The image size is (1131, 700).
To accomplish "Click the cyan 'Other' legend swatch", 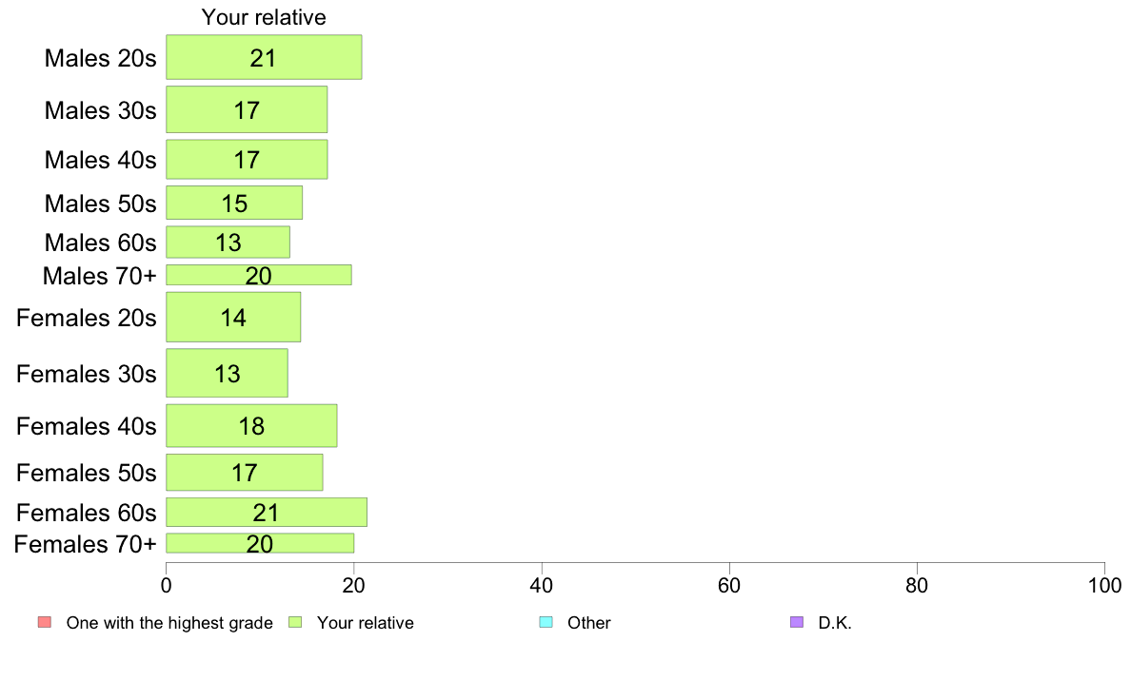I will click(x=546, y=622).
